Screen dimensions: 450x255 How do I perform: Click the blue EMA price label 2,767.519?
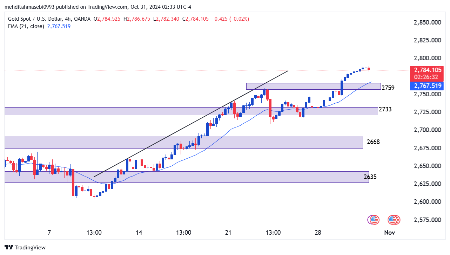[x=427, y=86]
